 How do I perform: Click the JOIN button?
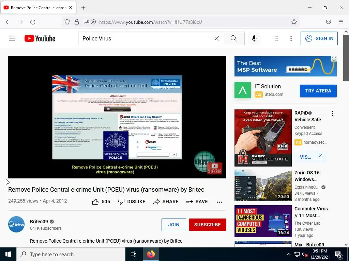tap(173, 225)
